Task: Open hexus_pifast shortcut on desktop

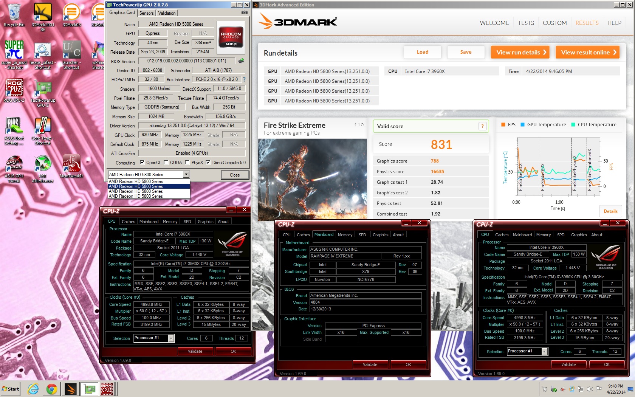Action: click(43, 55)
